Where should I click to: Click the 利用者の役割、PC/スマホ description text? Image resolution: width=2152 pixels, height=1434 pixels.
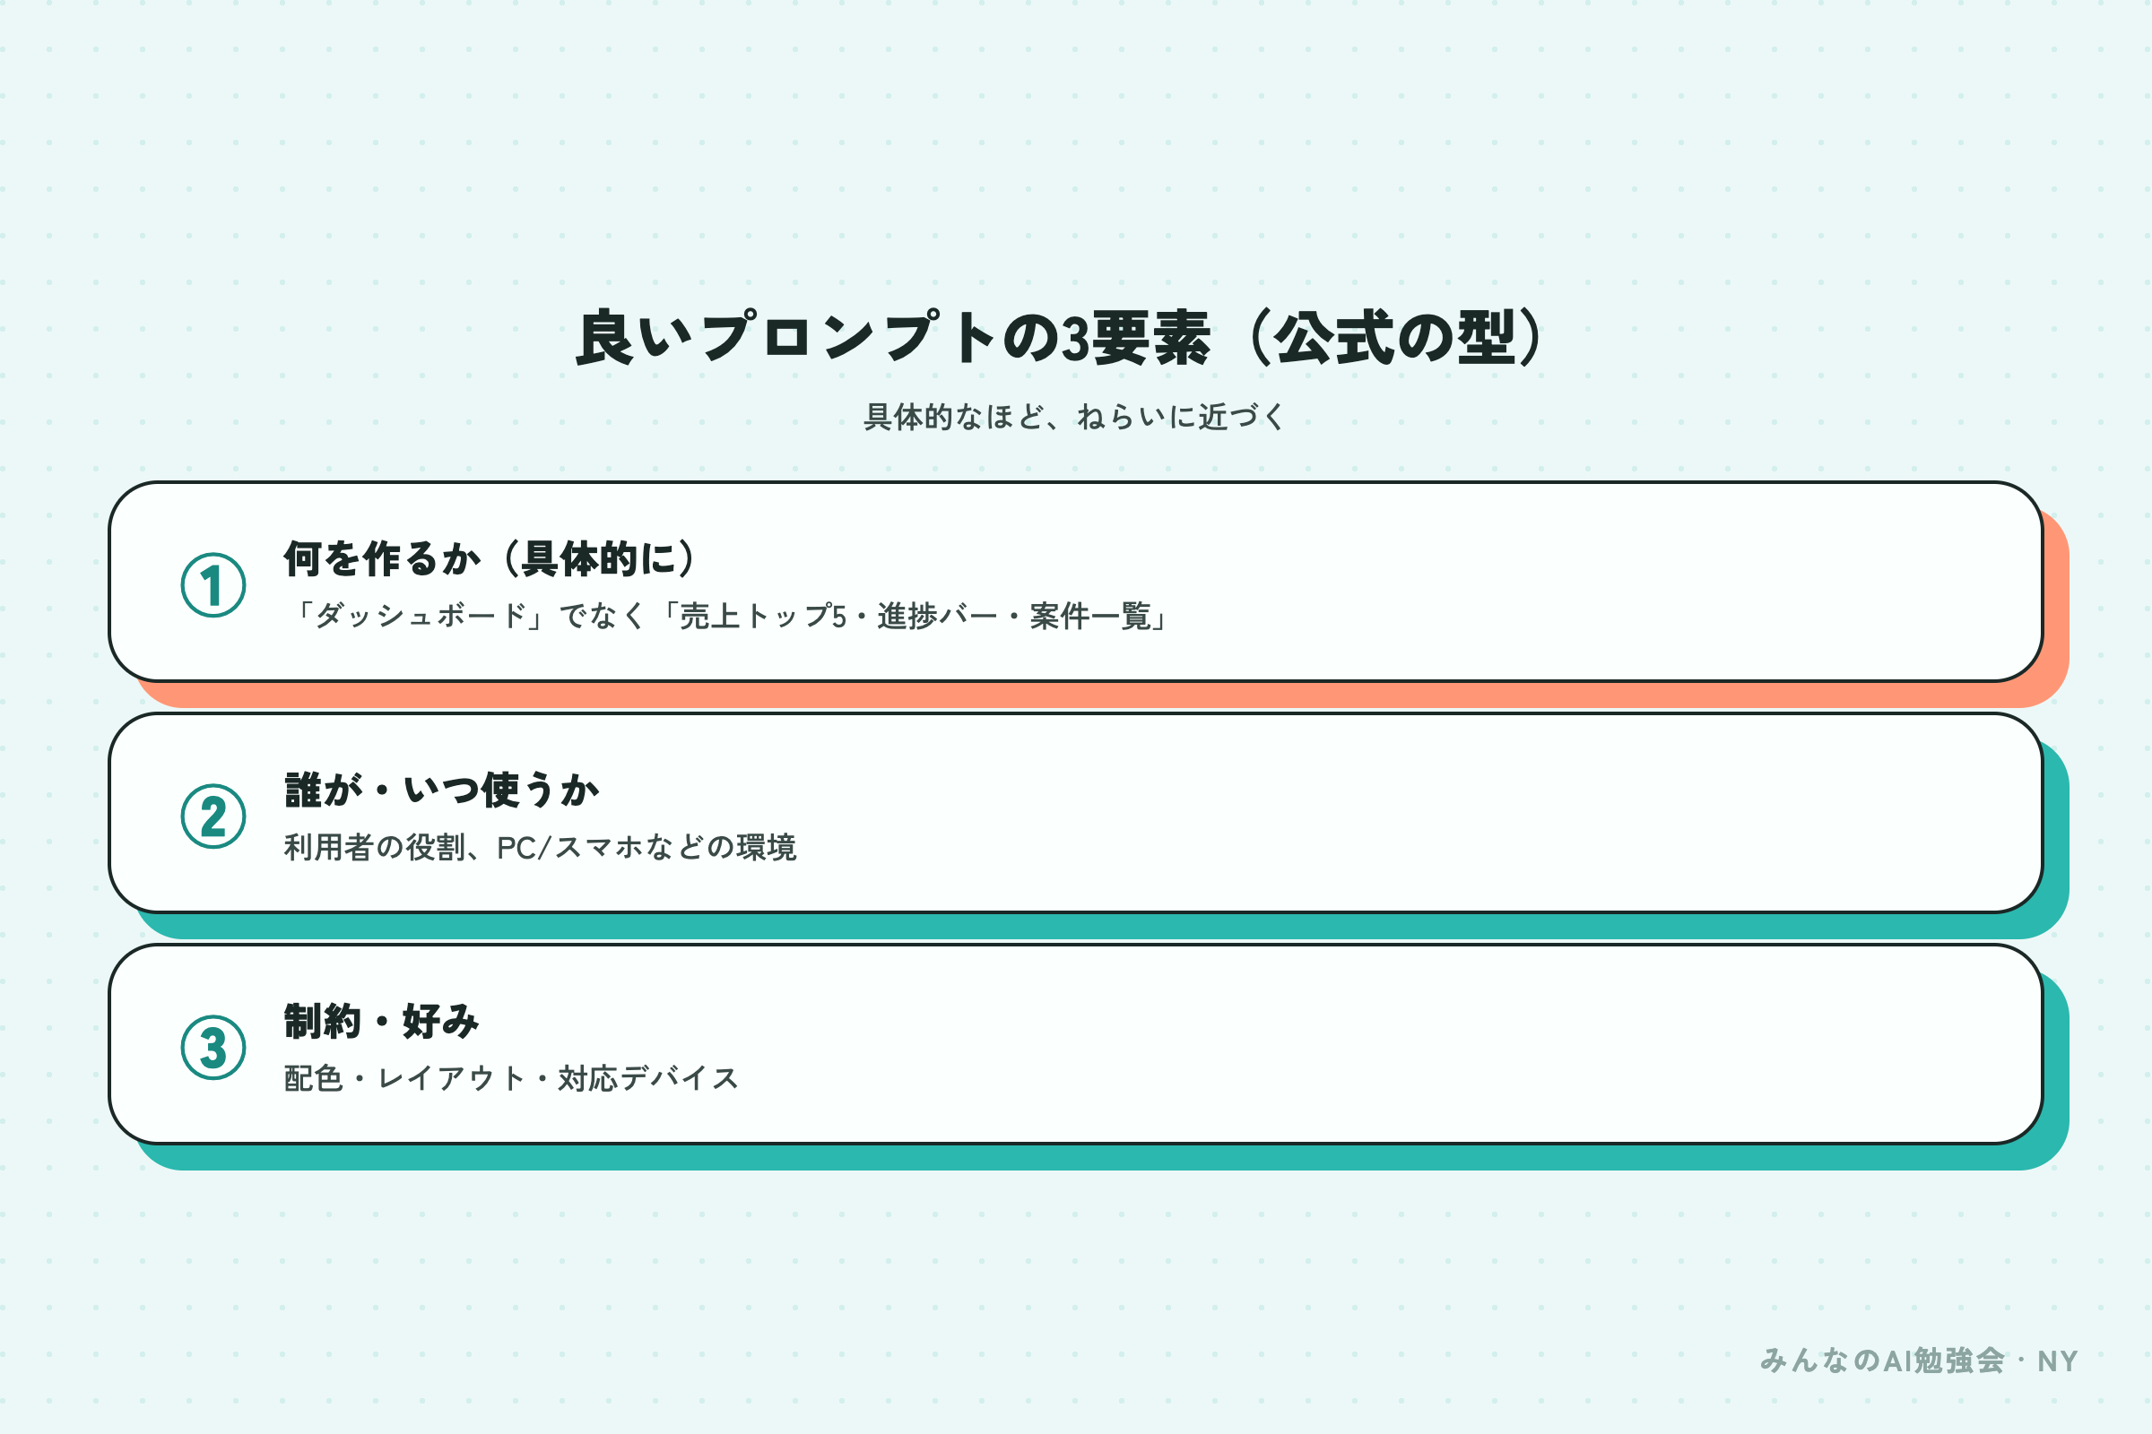[x=540, y=847]
